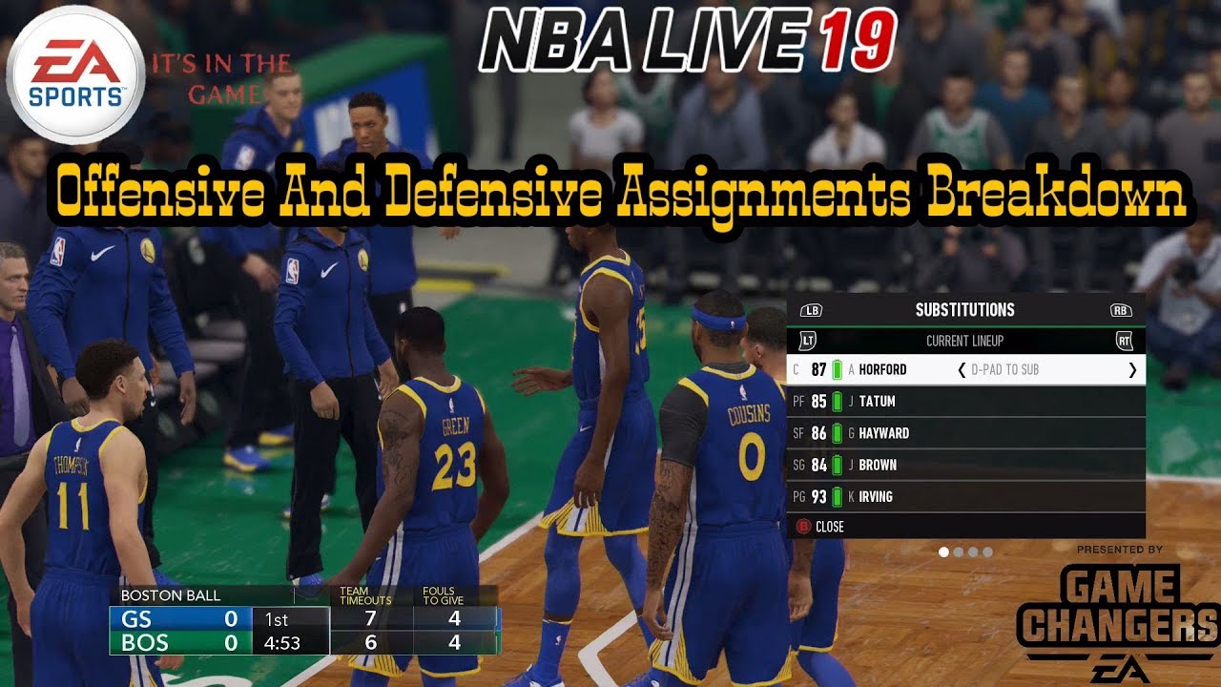Click the NBA LIVE 19 title

click(x=688, y=40)
